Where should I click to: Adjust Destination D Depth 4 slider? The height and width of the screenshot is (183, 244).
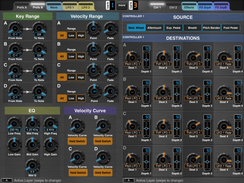tap(238, 162)
